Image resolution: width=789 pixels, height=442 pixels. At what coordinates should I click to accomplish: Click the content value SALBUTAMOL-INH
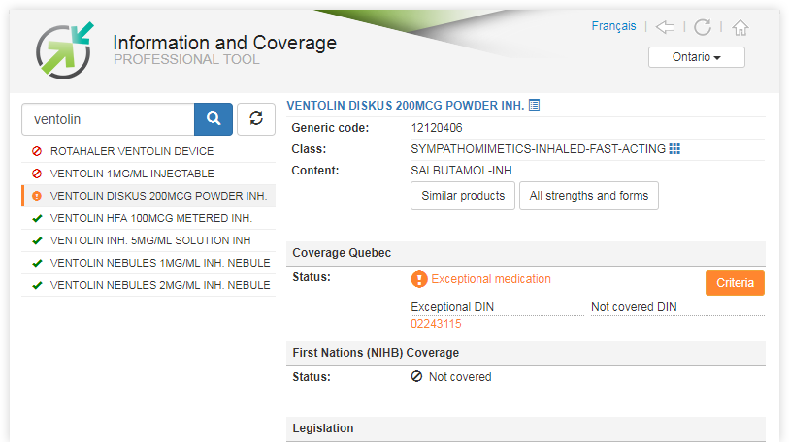point(461,171)
